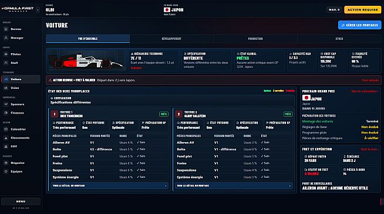Click the 'Voir détails' link in alert banner
Viewport: 384px width, 214px height.
click(370, 80)
